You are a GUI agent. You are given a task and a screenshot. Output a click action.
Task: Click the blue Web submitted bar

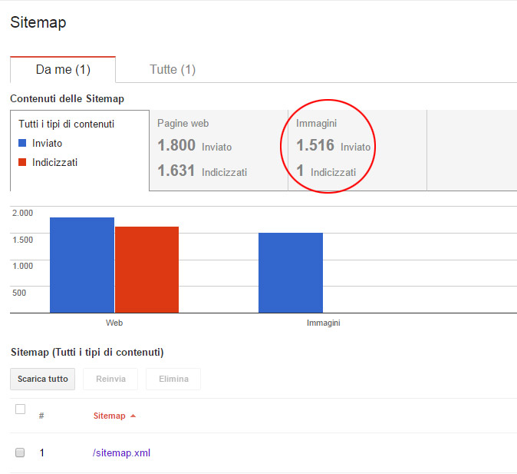click(82, 265)
